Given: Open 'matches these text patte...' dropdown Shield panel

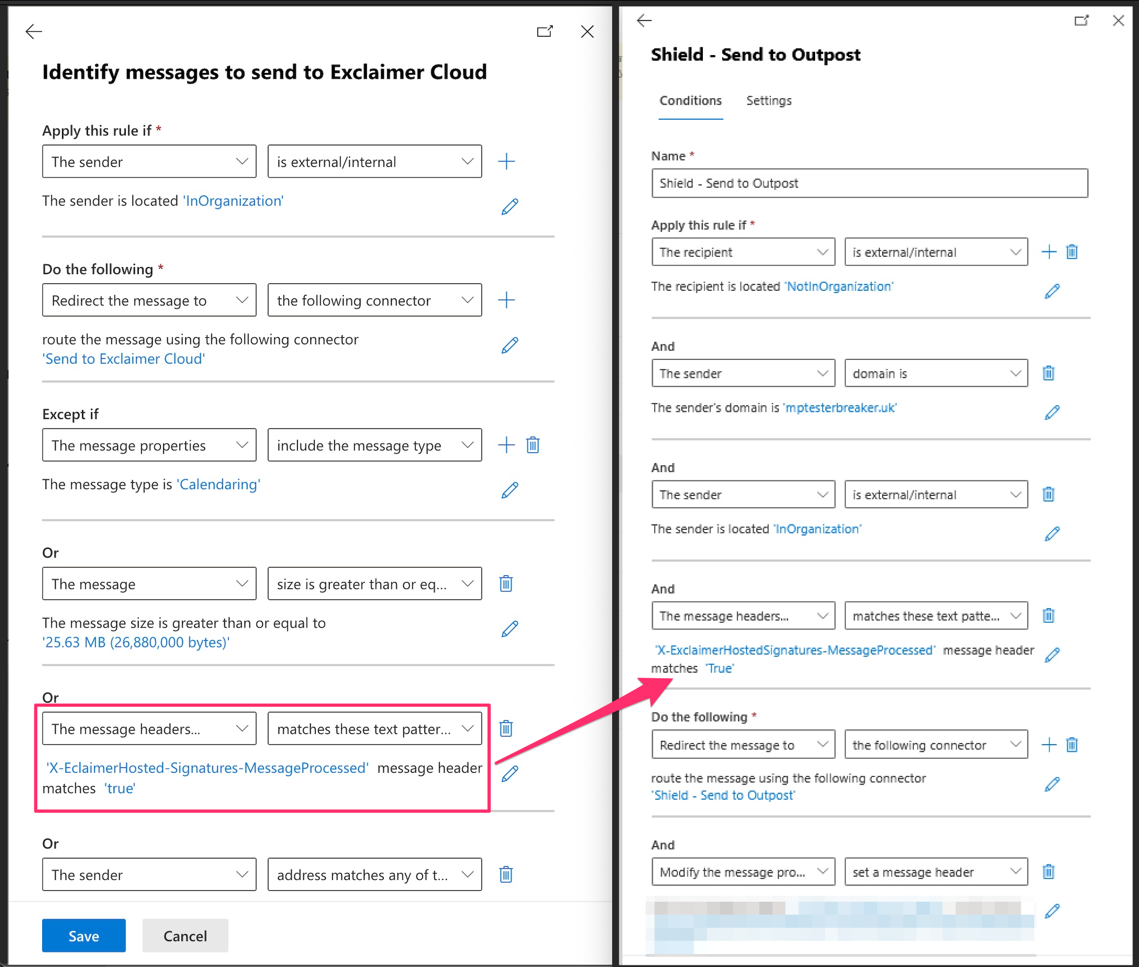Looking at the screenshot, I should coord(936,615).
